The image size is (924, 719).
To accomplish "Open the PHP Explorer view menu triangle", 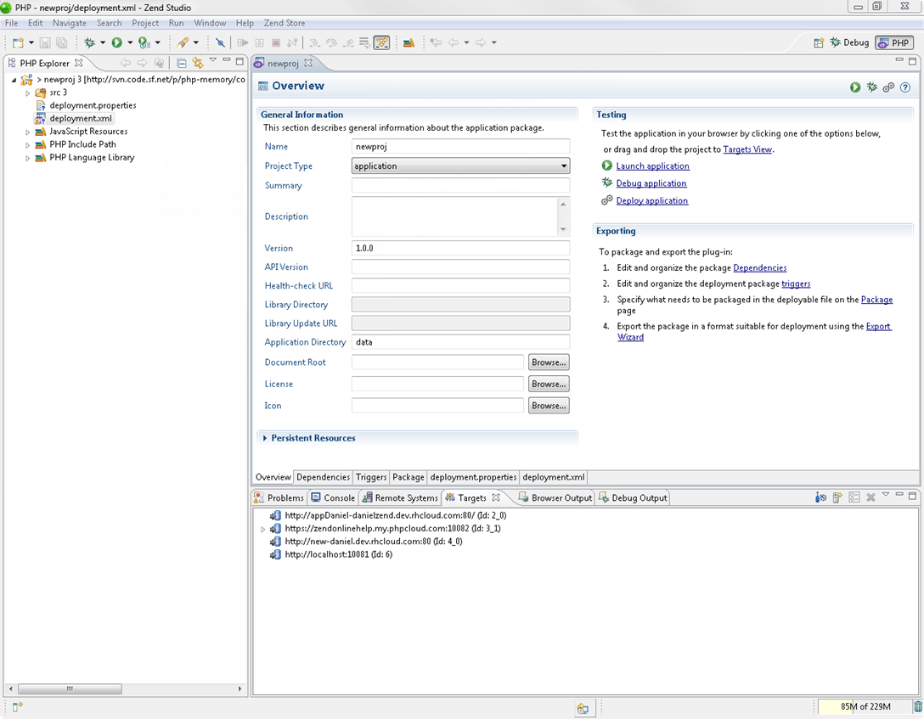I will tap(212, 60).
